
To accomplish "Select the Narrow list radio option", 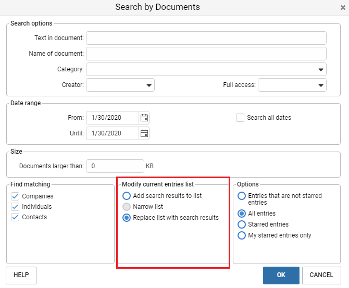I will coord(127,207).
